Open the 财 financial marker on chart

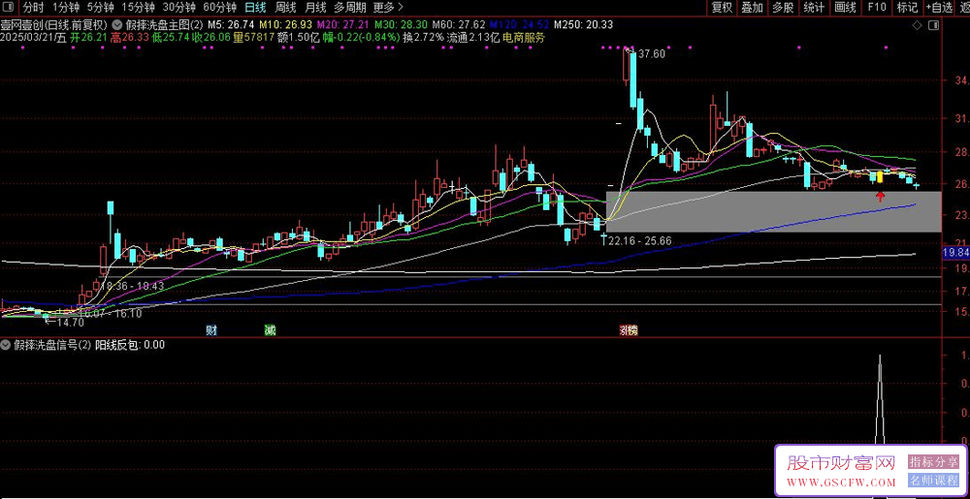211,330
